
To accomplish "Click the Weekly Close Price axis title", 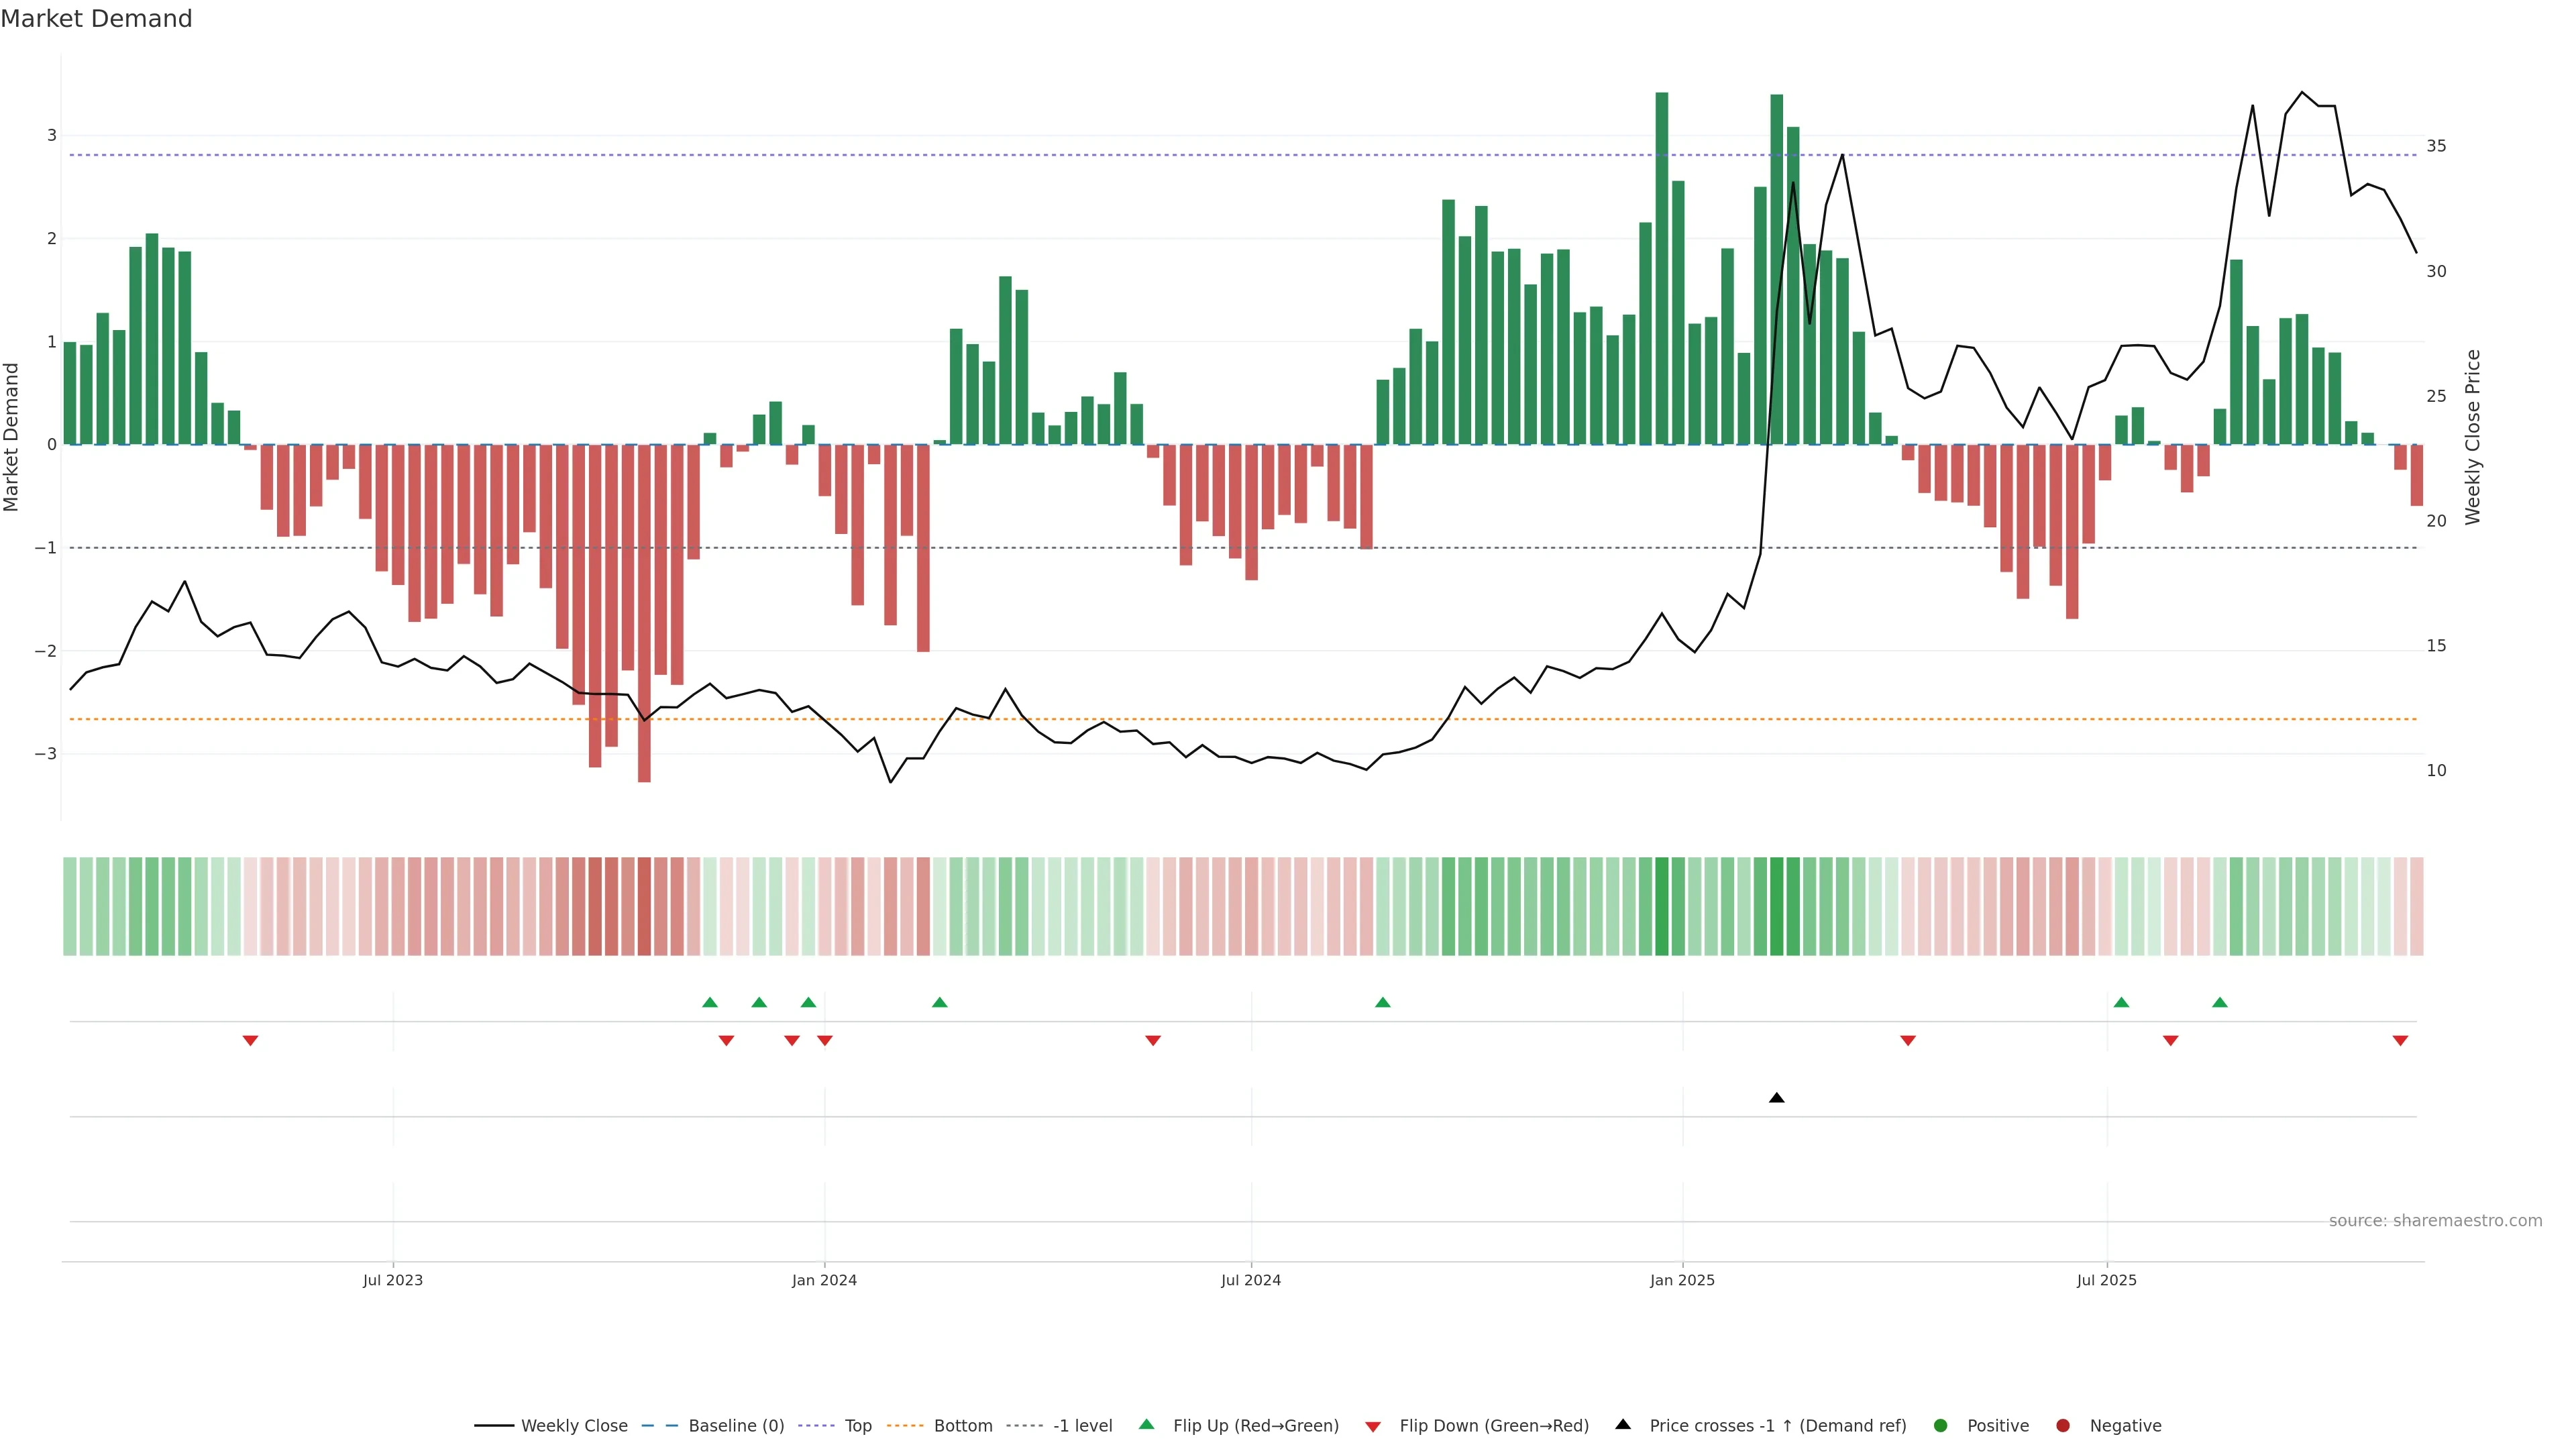I will coord(2472,437).
